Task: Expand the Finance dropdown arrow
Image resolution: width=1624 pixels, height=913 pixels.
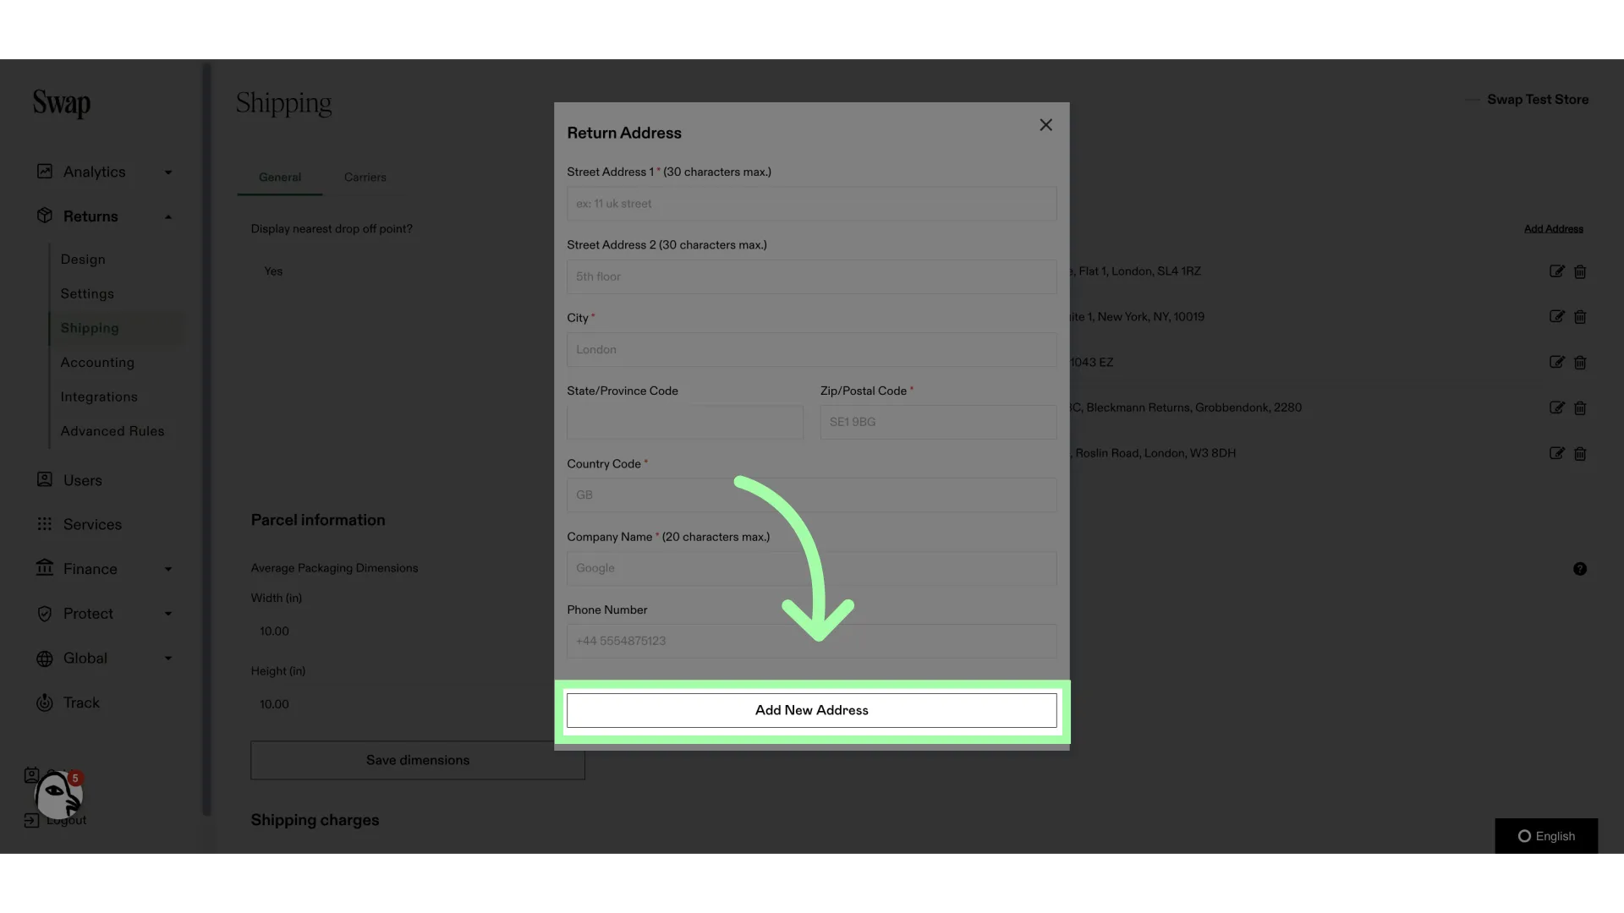Action: 168,570
